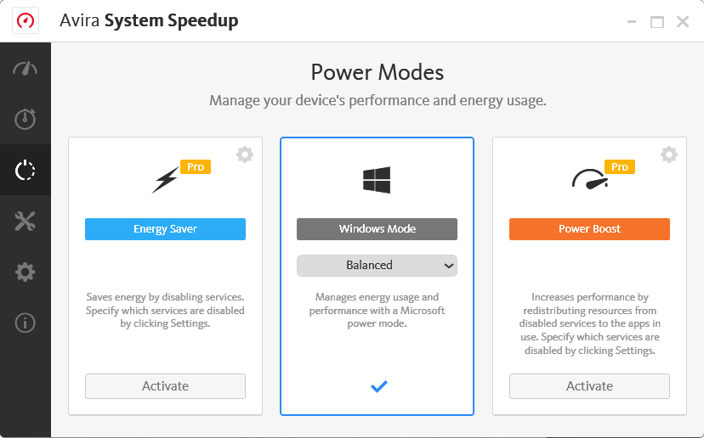The image size is (704, 438).
Task: Click the orange Power Boost label
Action: coord(589,229)
